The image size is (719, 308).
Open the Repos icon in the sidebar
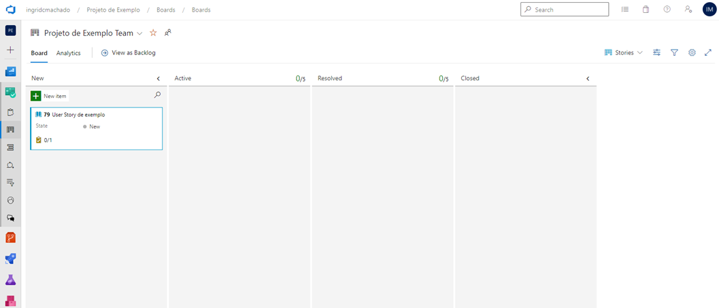coord(11,237)
